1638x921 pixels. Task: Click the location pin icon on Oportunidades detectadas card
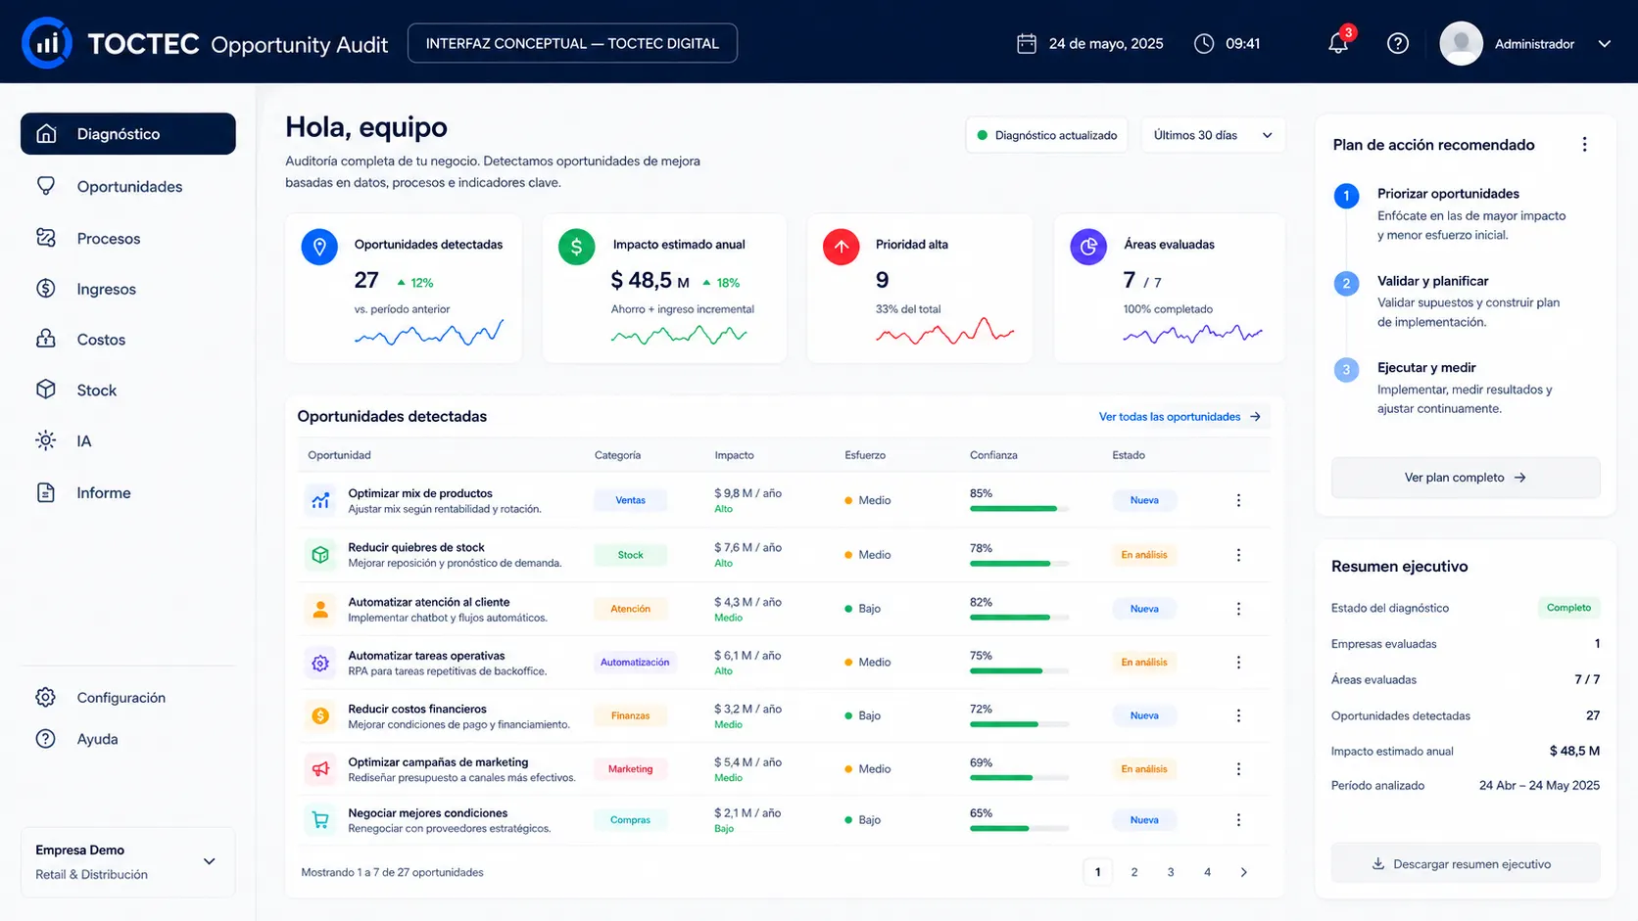point(319,247)
